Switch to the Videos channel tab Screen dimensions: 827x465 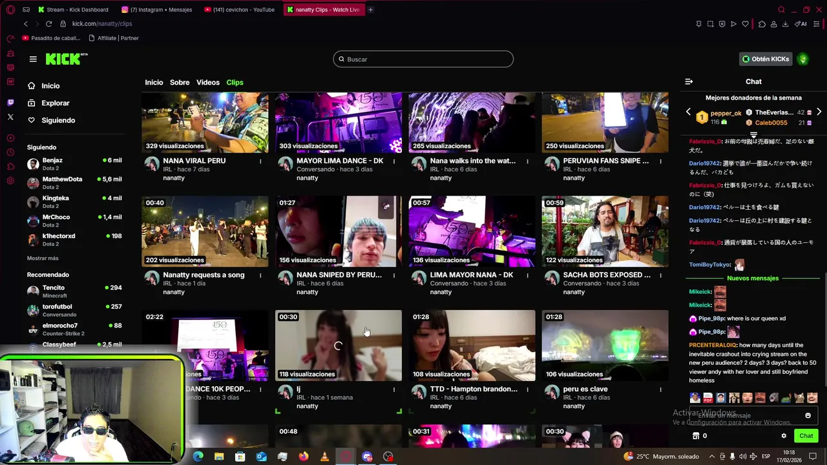tap(208, 82)
